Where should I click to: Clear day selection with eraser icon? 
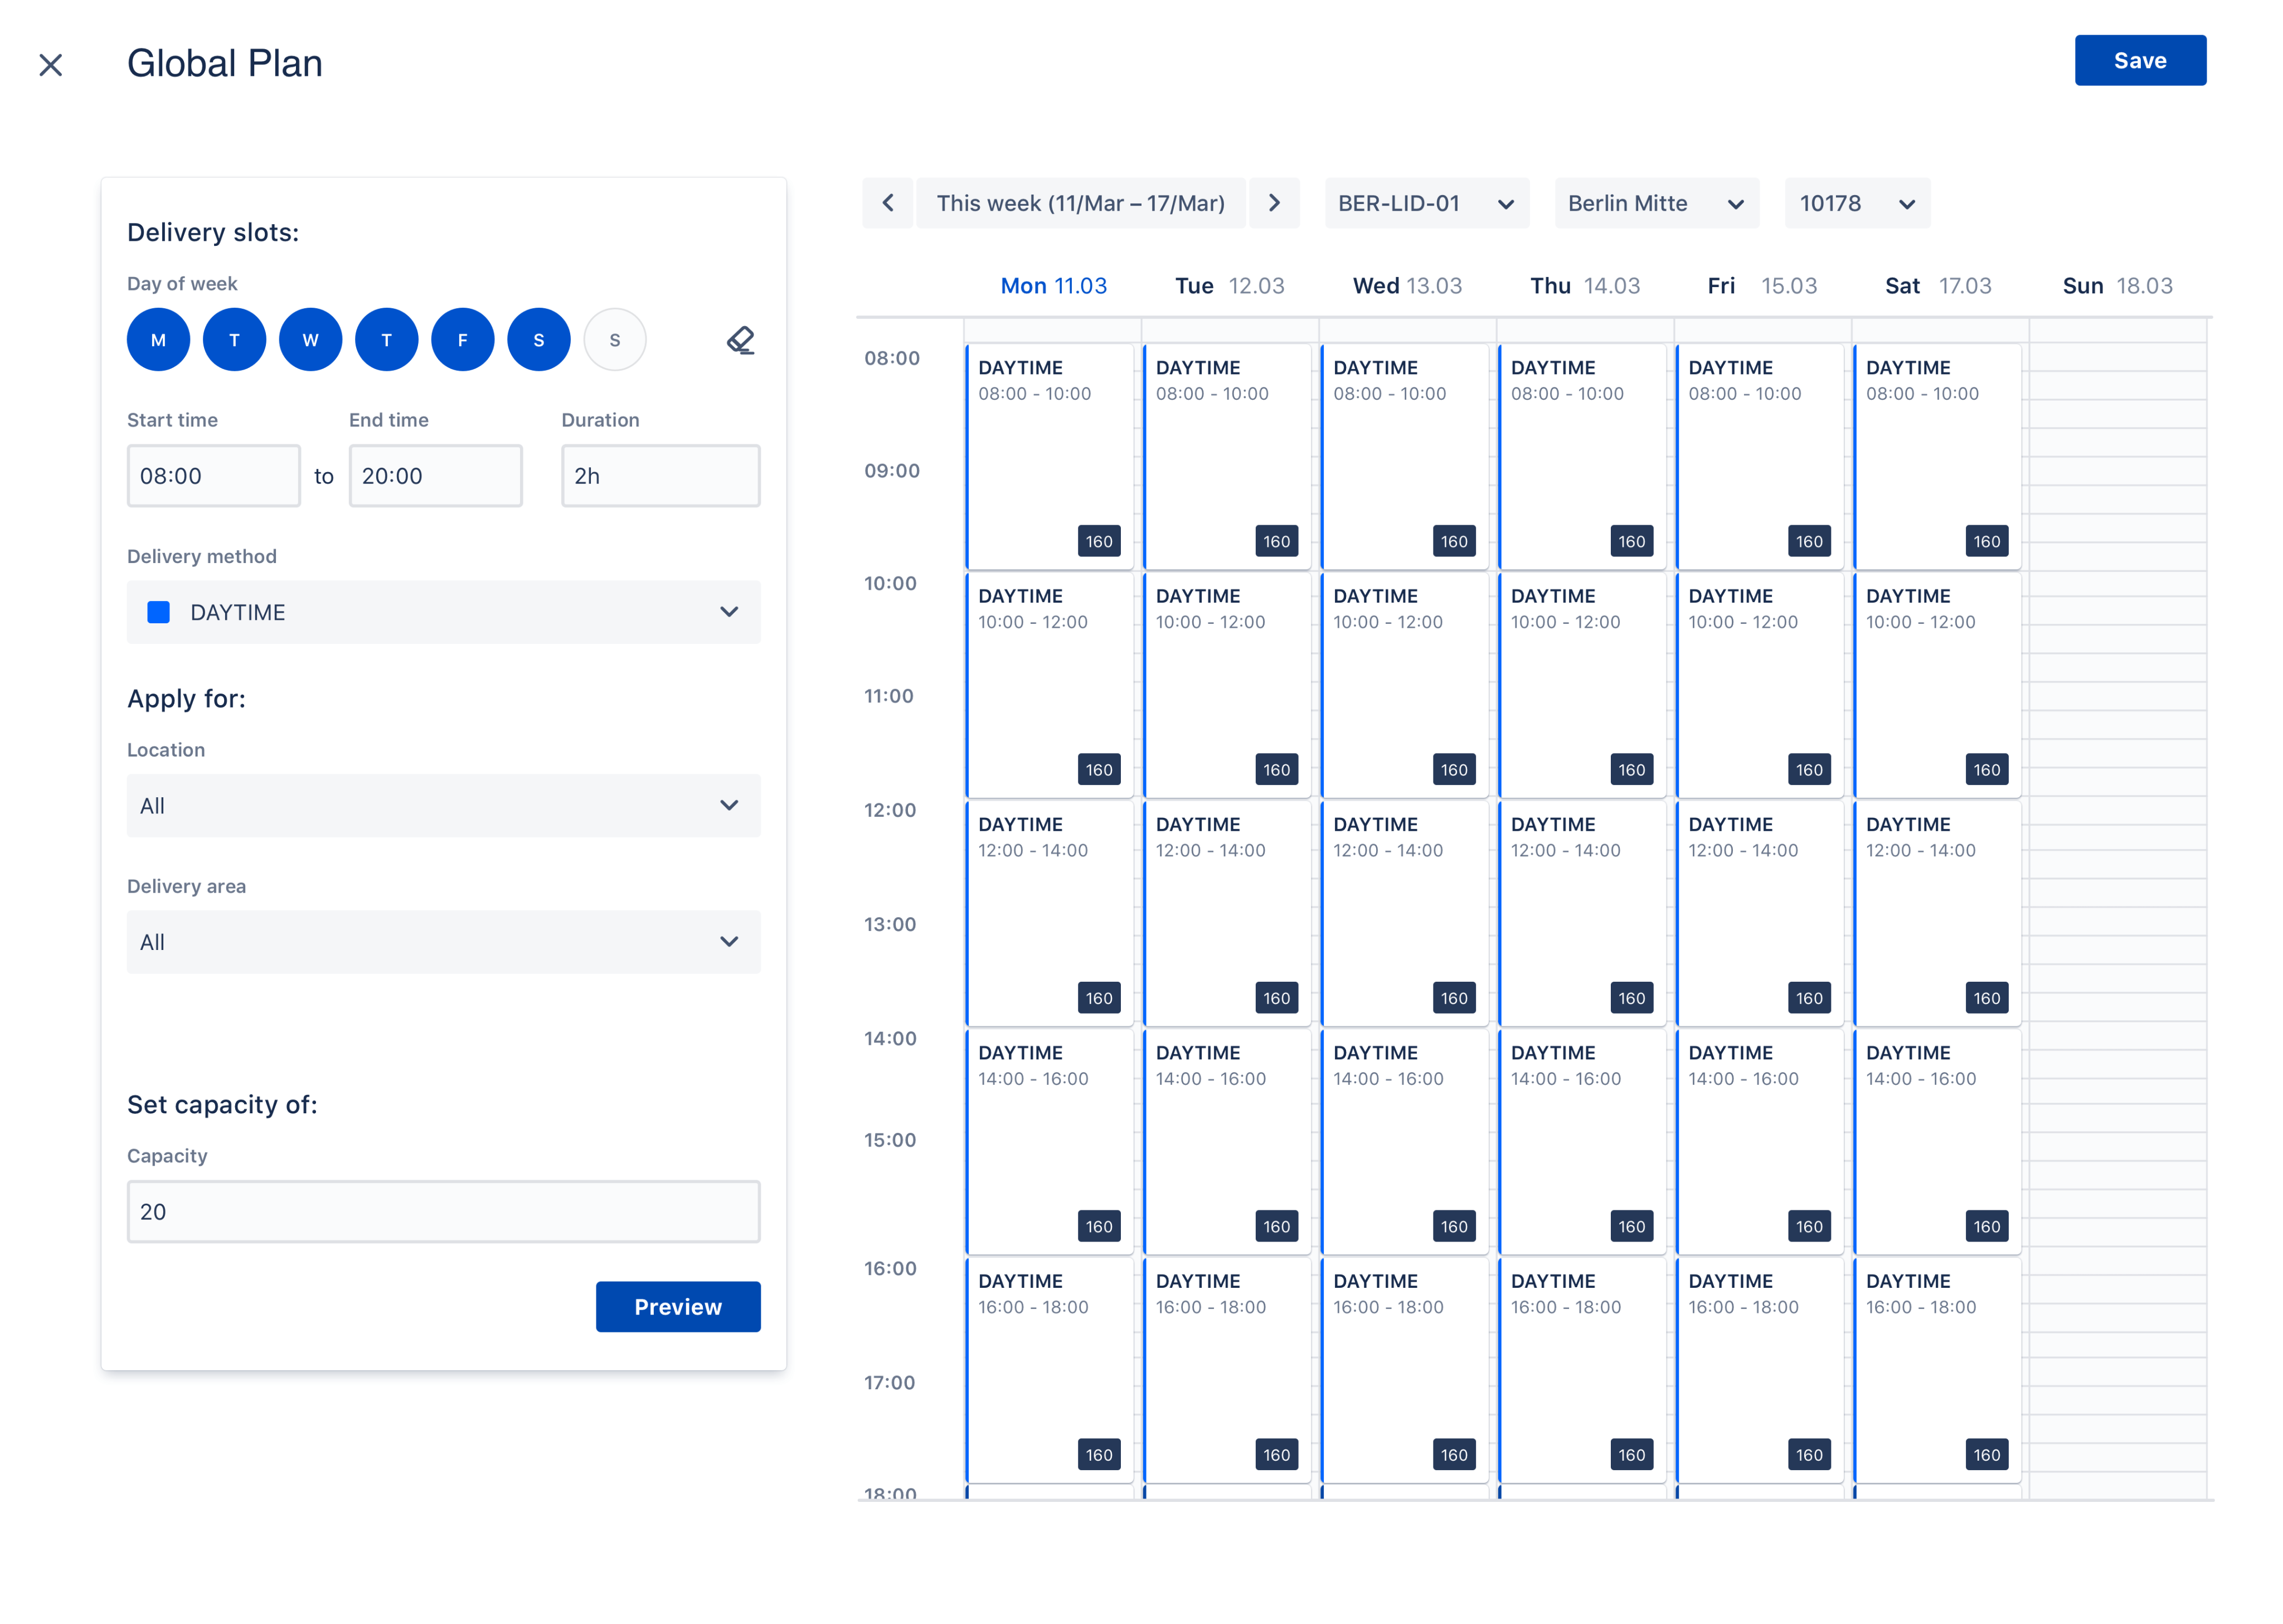[x=741, y=340]
